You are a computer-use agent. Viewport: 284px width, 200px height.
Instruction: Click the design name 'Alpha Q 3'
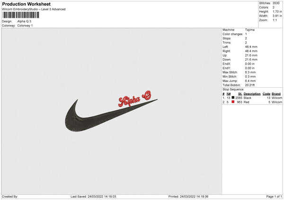click(24, 21)
